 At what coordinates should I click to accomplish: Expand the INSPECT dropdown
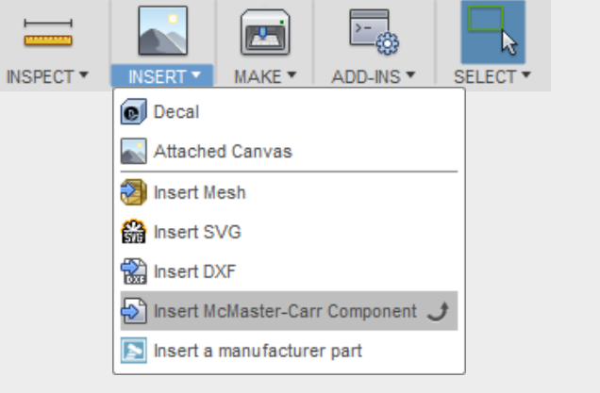pyautogui.click(x=48, y=76)
